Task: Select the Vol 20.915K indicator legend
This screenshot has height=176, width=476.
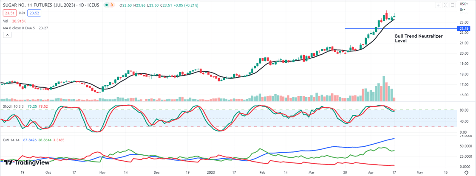Action: pos(14,21)
